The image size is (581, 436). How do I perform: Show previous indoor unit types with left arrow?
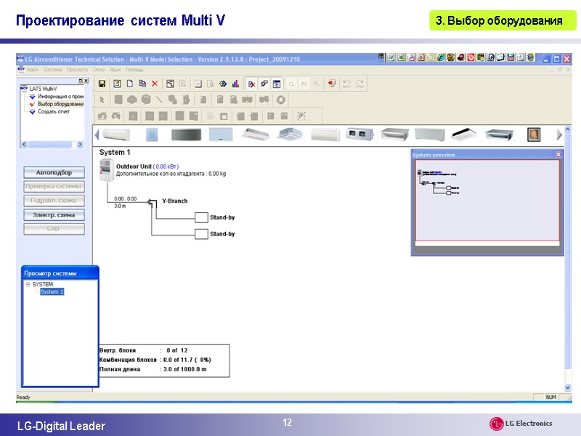(x=97, y=134)
